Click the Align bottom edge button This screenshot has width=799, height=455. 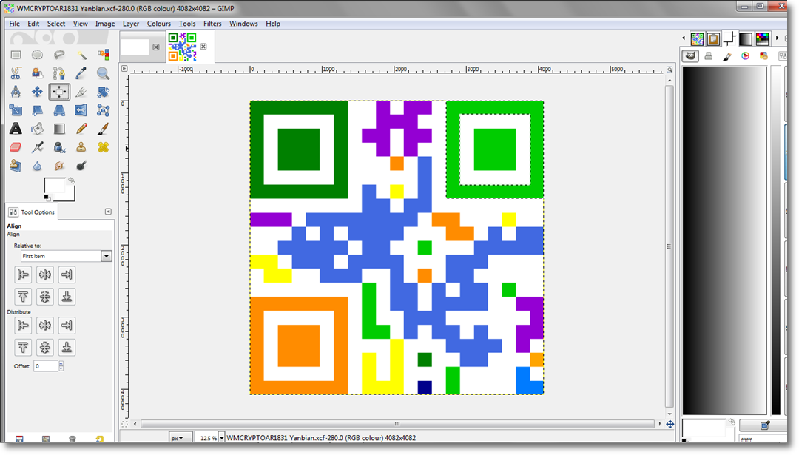67,297
